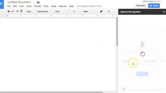Collapse the menus with double-chevron icon
The width and height of the screenshot is (166, 93).
(x=109, y=11)
